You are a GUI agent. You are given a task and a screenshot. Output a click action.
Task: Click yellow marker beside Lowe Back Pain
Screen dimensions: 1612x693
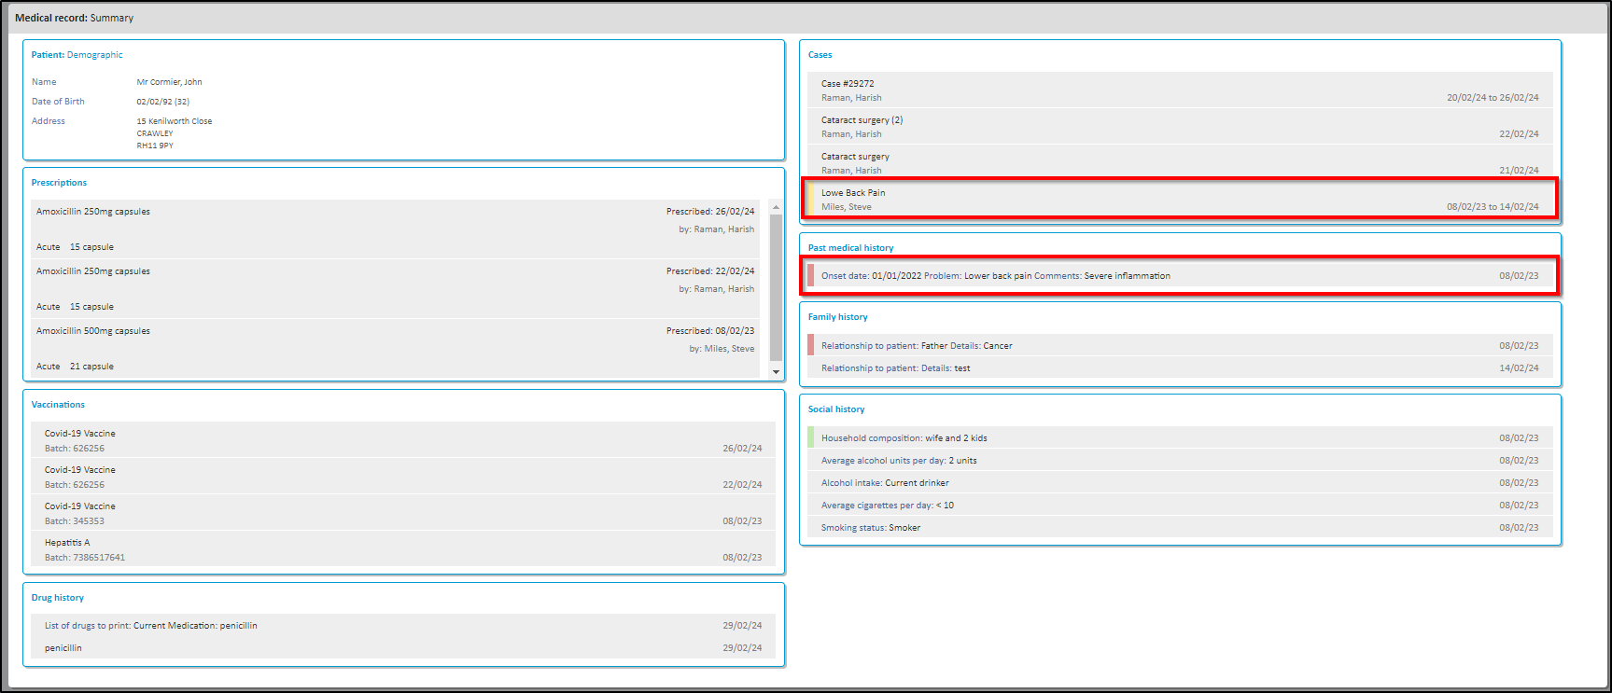[810, 200]
